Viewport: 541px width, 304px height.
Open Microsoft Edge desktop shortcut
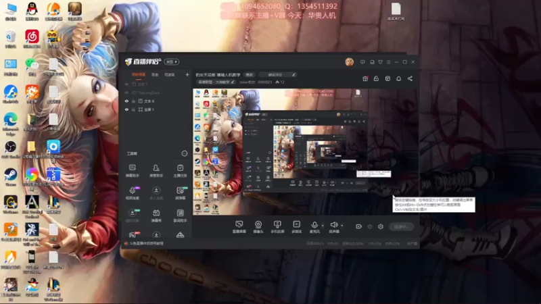point(11,124)
